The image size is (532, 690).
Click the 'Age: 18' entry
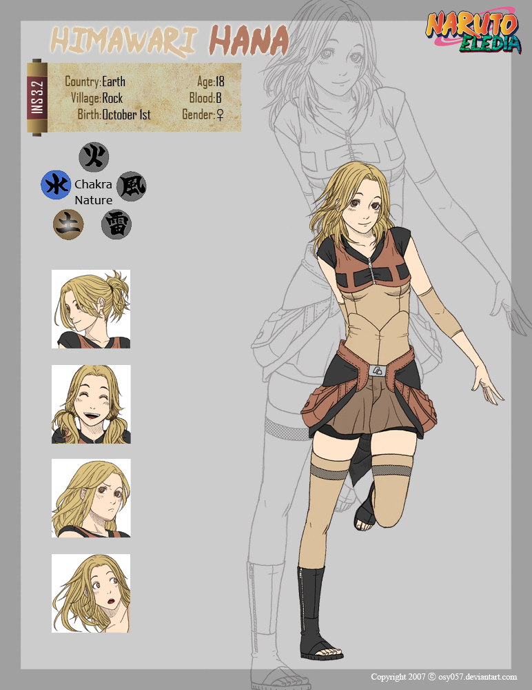(211, 82)
